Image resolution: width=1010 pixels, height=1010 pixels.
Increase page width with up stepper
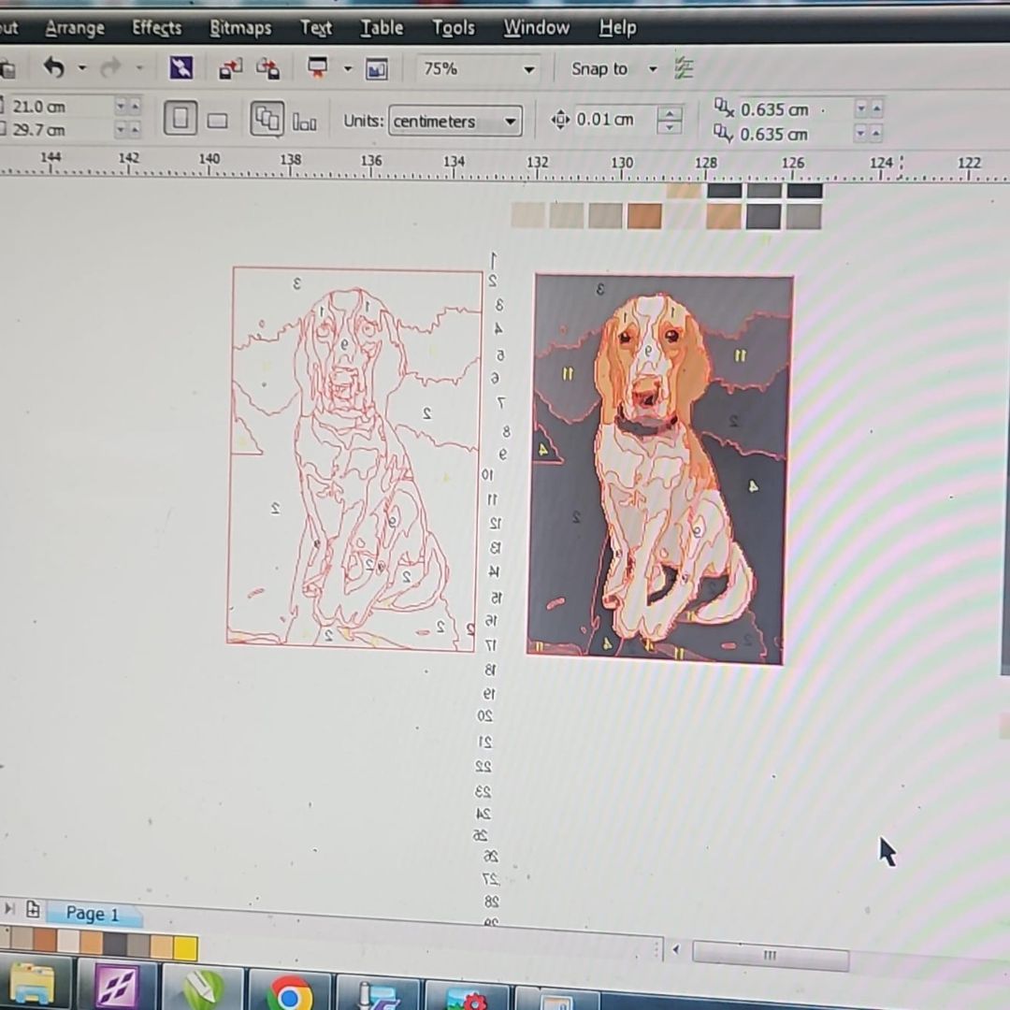136,107
